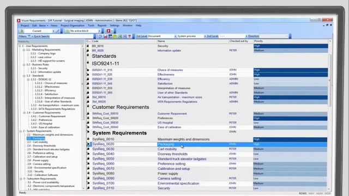Collapse the 1.1 - Marketing Requirements node
The image size is (349, 196).
[24, 50]
